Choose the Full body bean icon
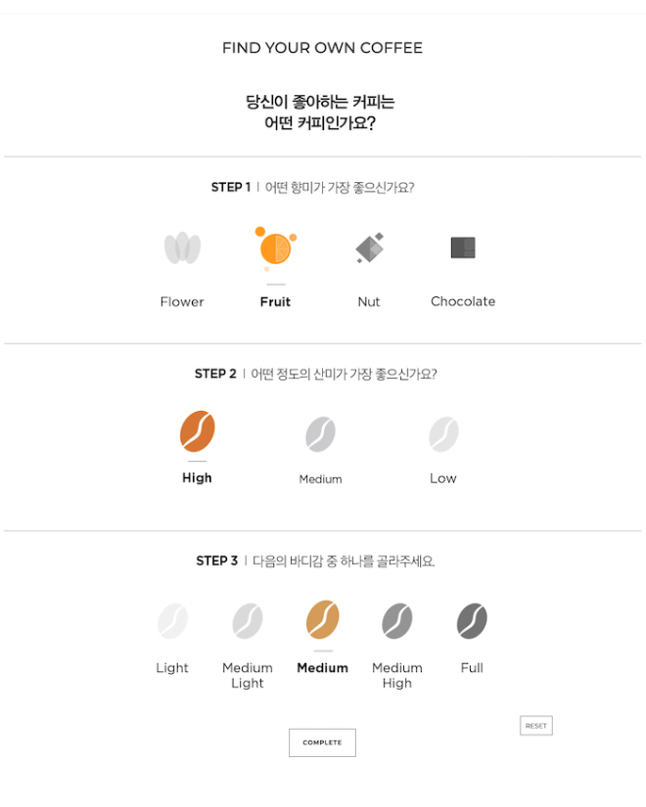 [472, 621]
